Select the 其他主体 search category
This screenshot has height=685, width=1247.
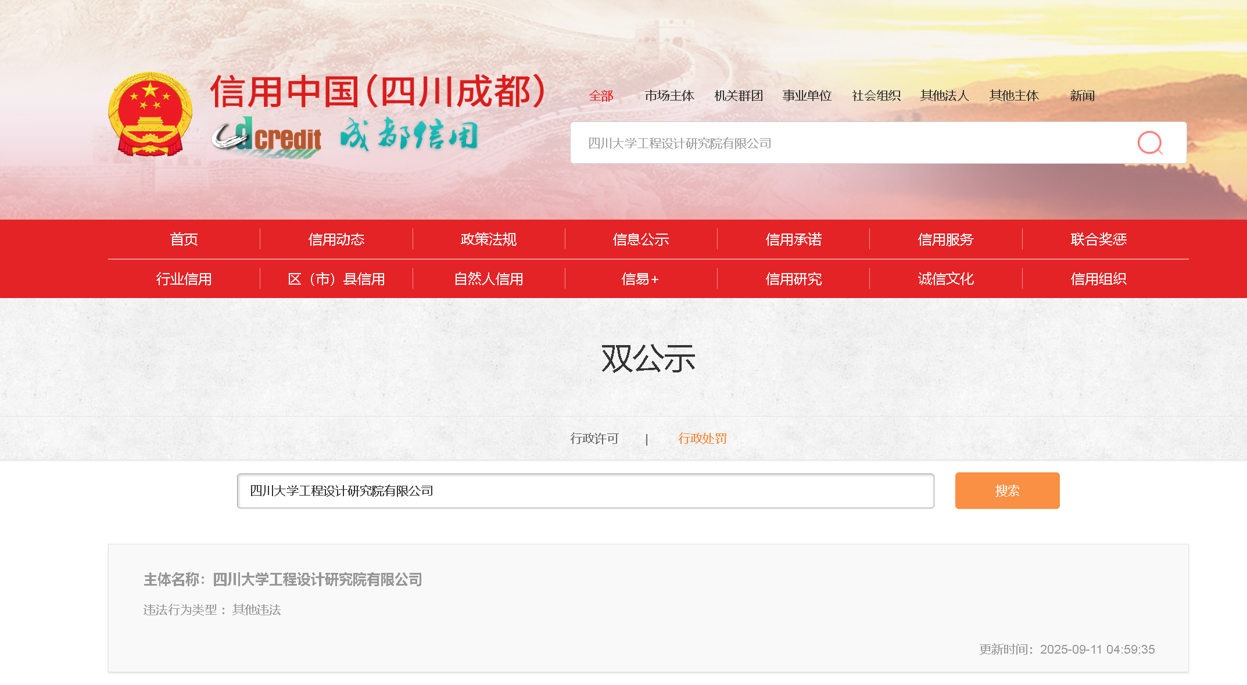(1014, 96)
